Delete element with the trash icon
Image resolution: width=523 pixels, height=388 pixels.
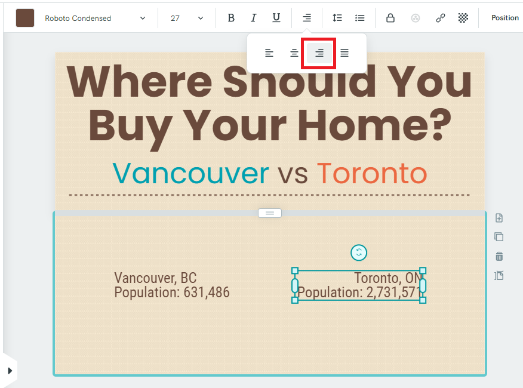499,255
